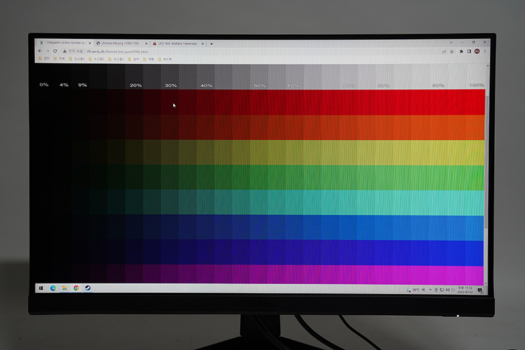This screenshot has width=525, height=350.
Task: Go back to the previous page
Action: 40,51
